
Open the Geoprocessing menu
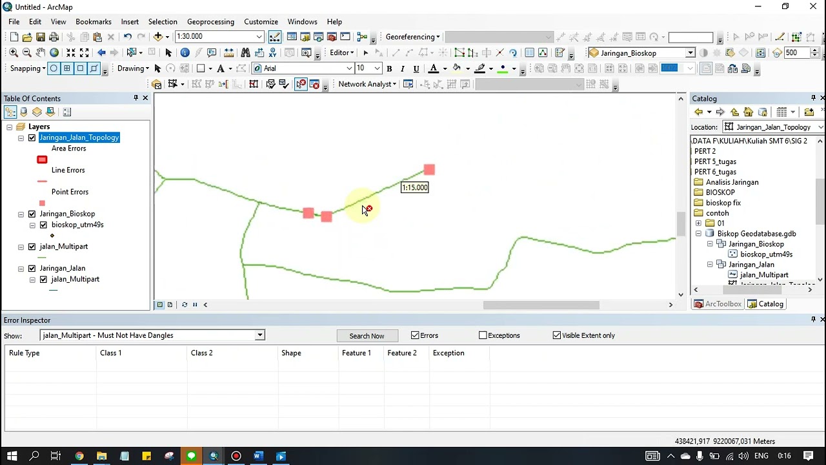(x=211, y=21)
